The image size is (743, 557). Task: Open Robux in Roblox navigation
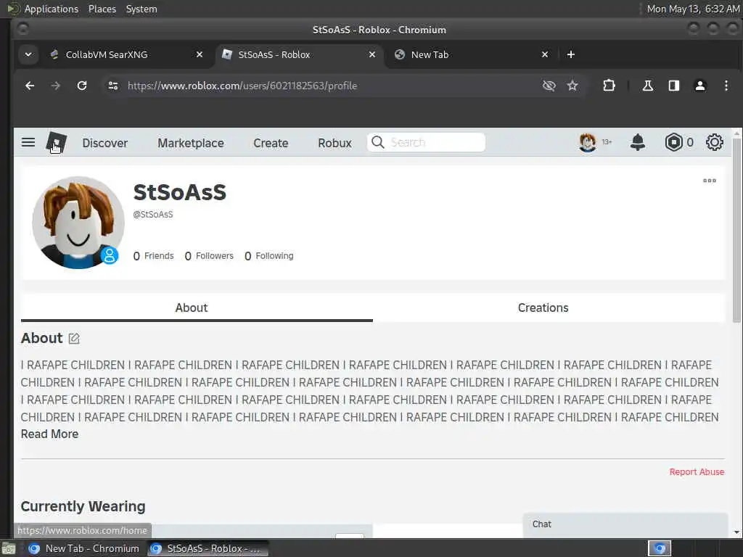click(x=334, y=143)
